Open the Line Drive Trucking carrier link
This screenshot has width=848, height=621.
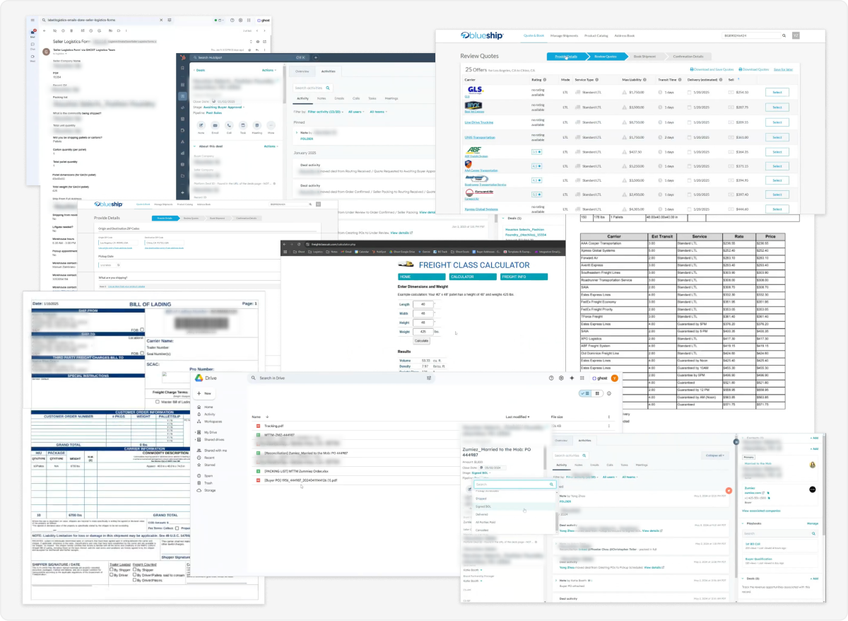tap(478, 122)
